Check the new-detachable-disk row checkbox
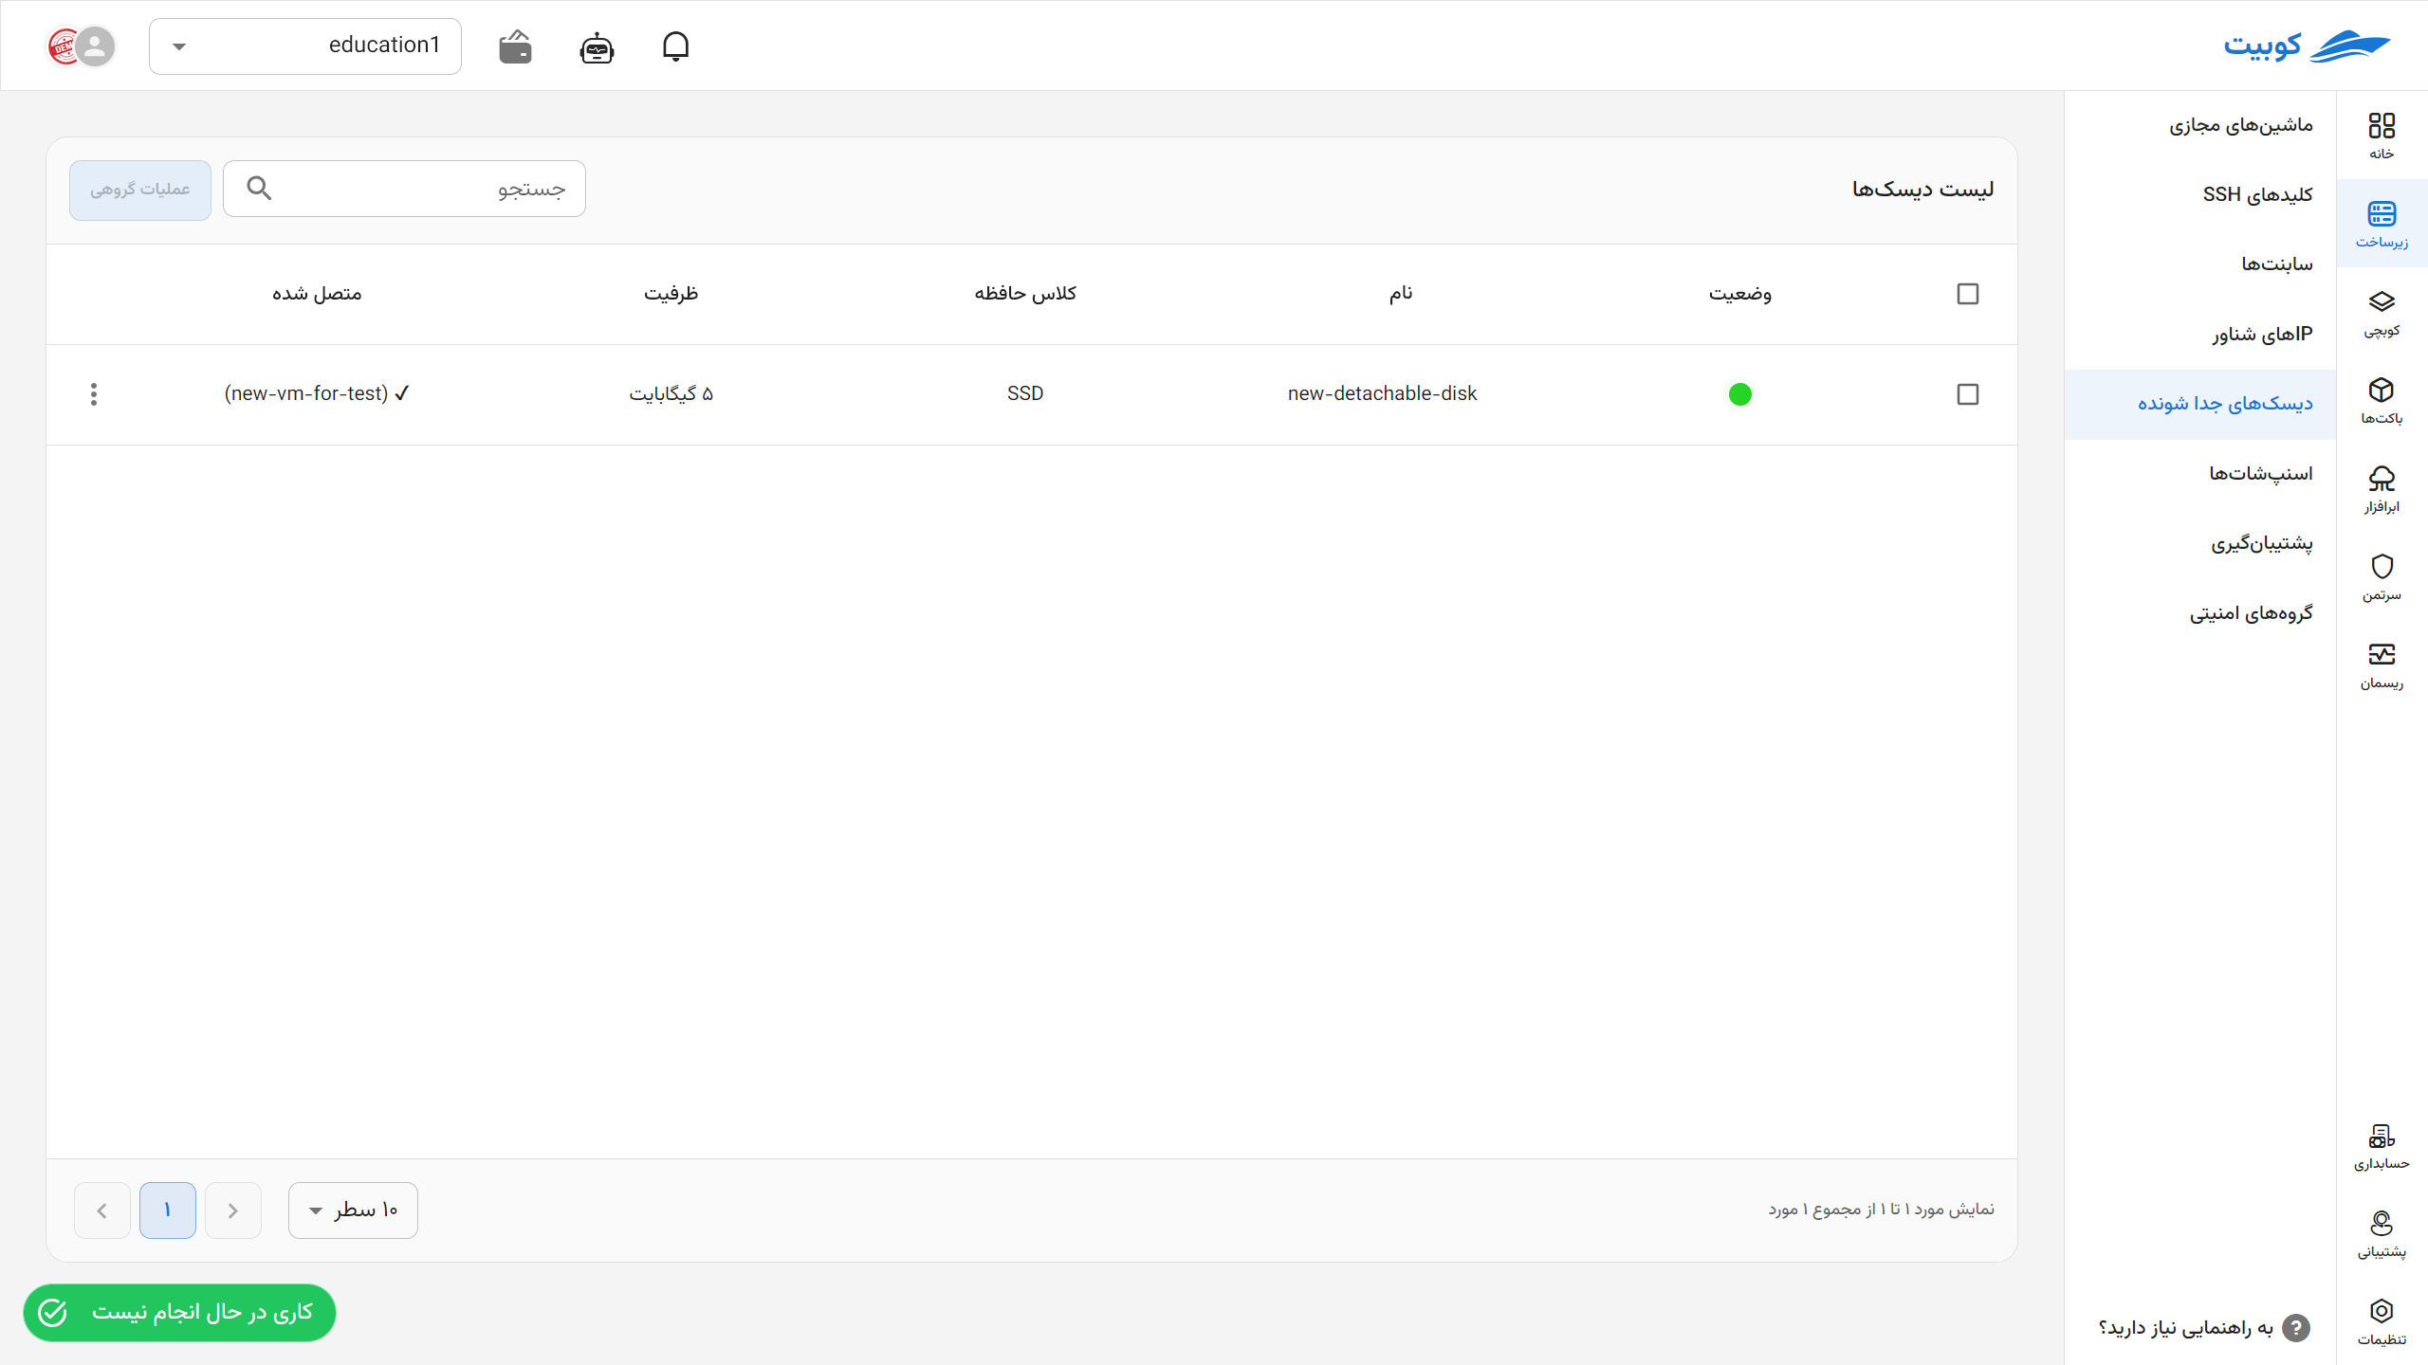 click(x=1967, y=394)
